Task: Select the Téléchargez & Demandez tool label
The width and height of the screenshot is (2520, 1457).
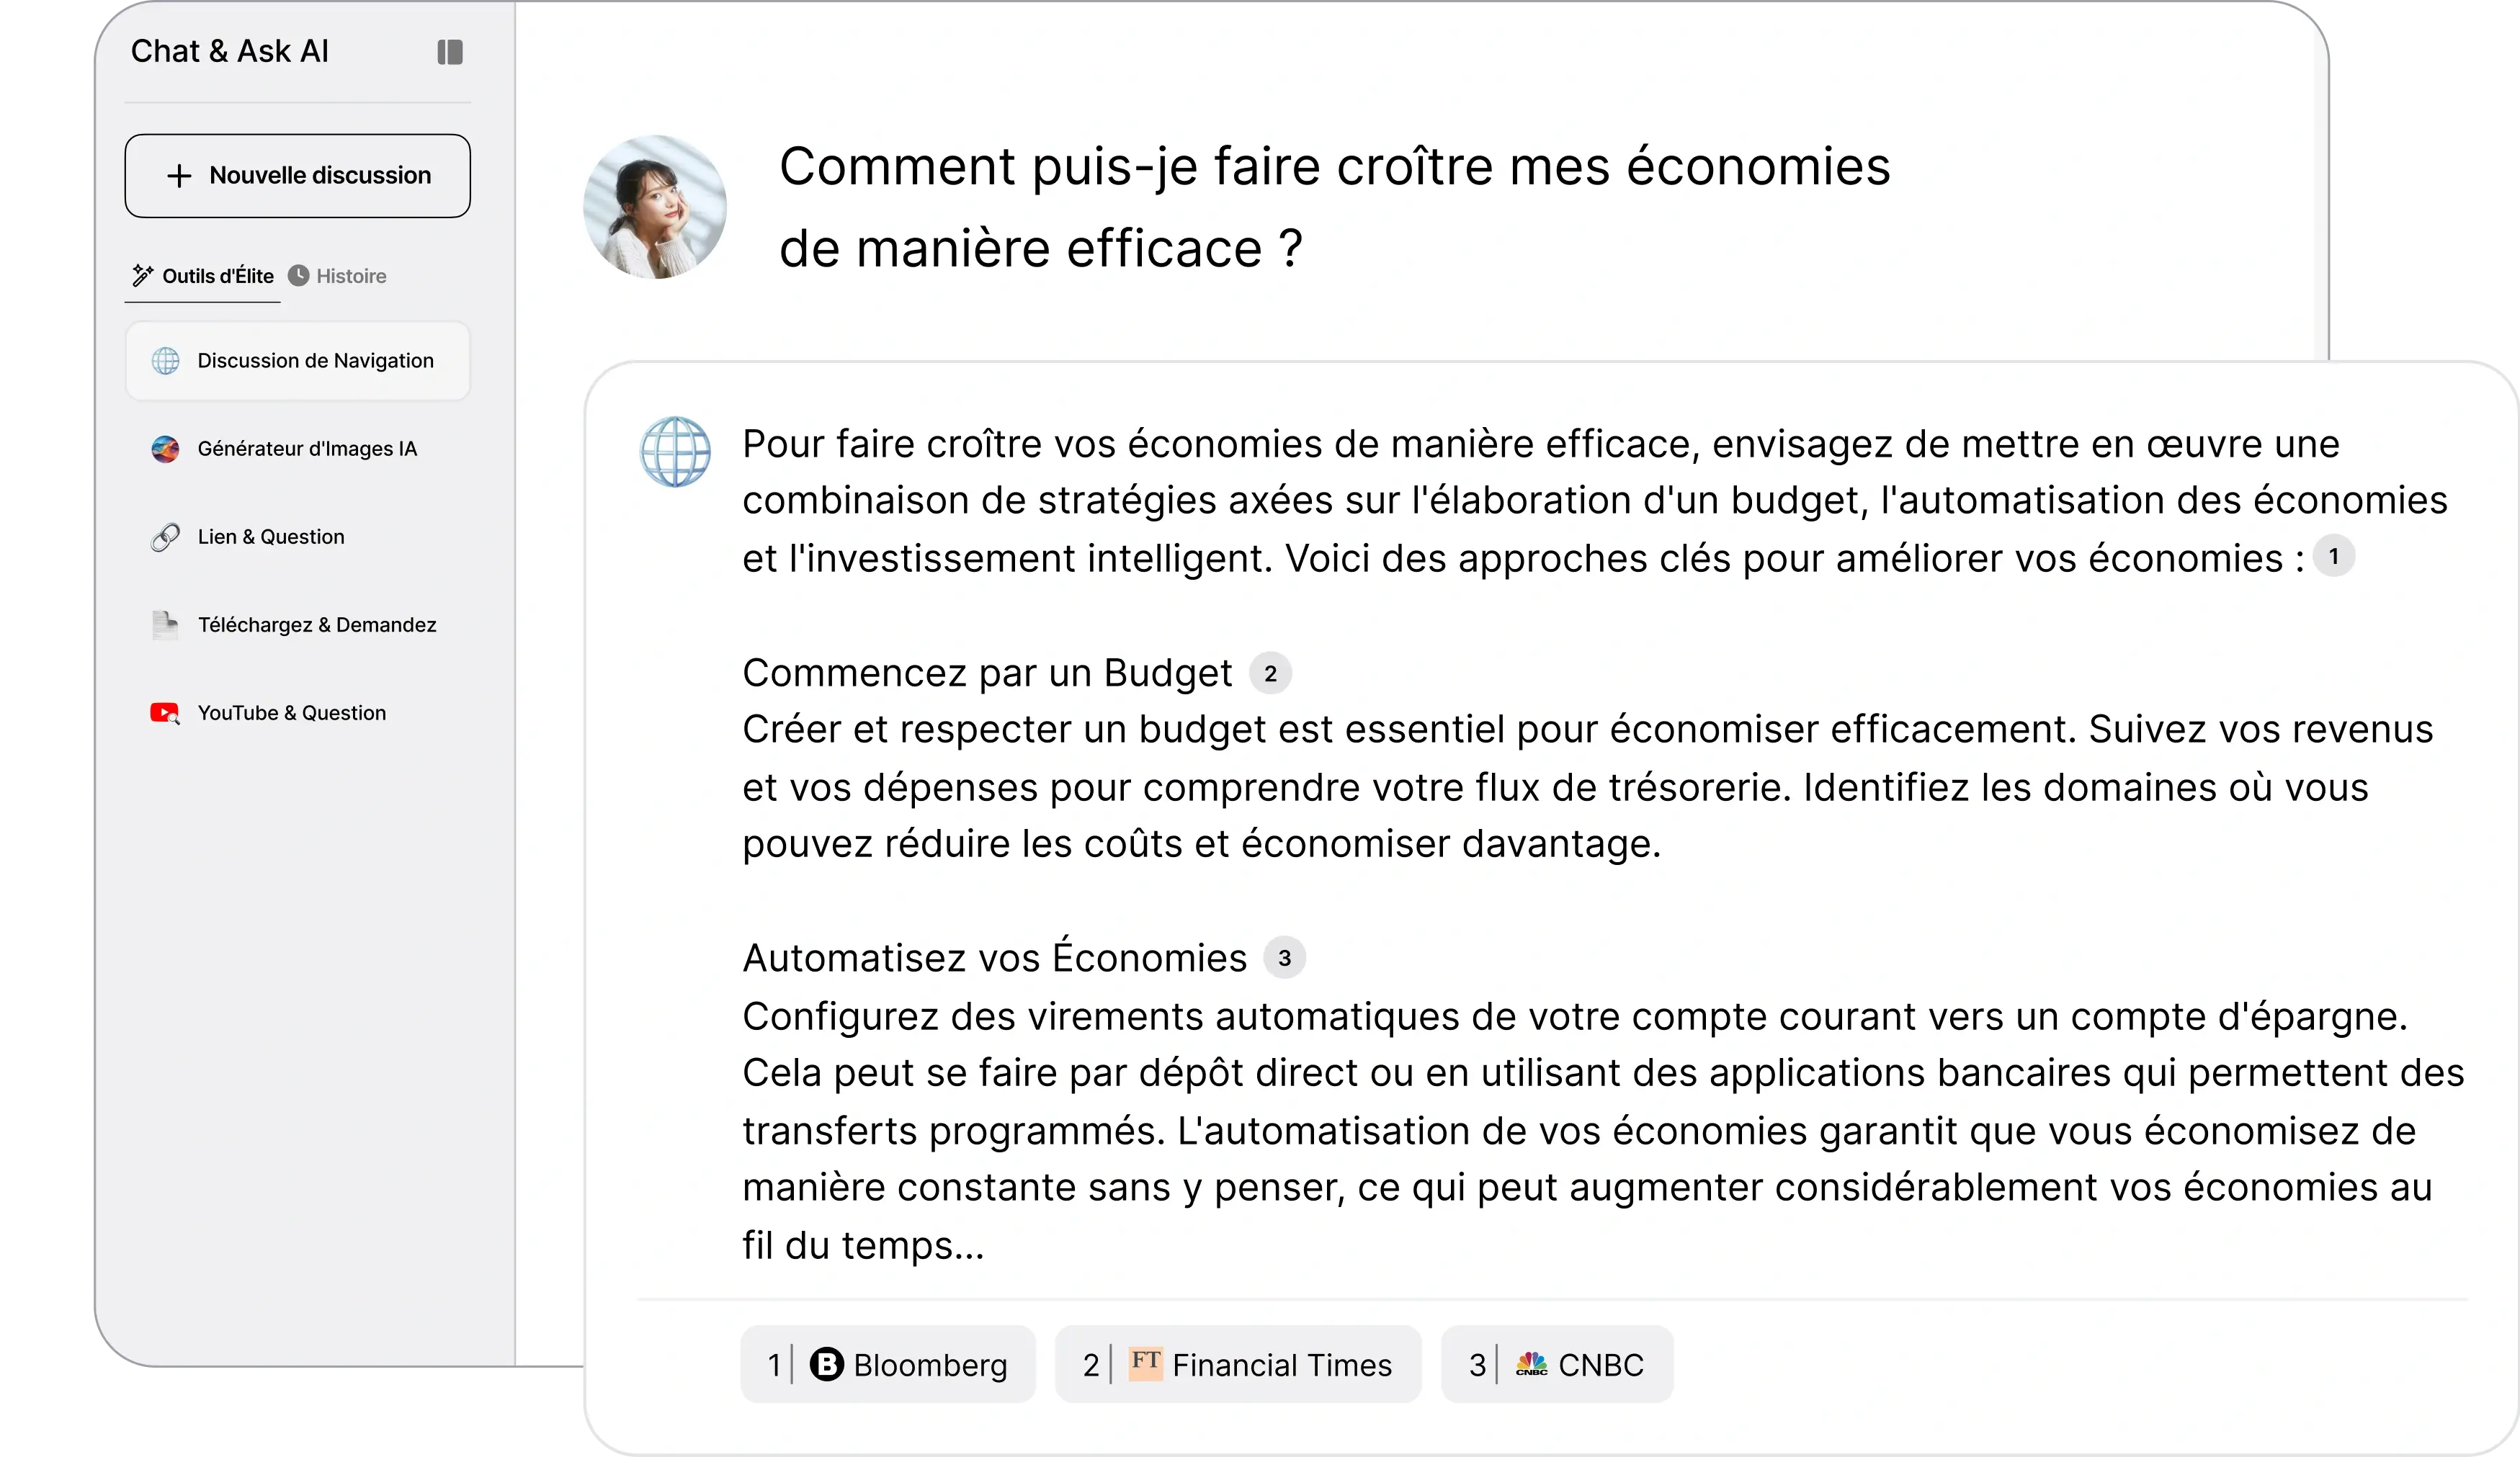Action: [x=317, y=625]
